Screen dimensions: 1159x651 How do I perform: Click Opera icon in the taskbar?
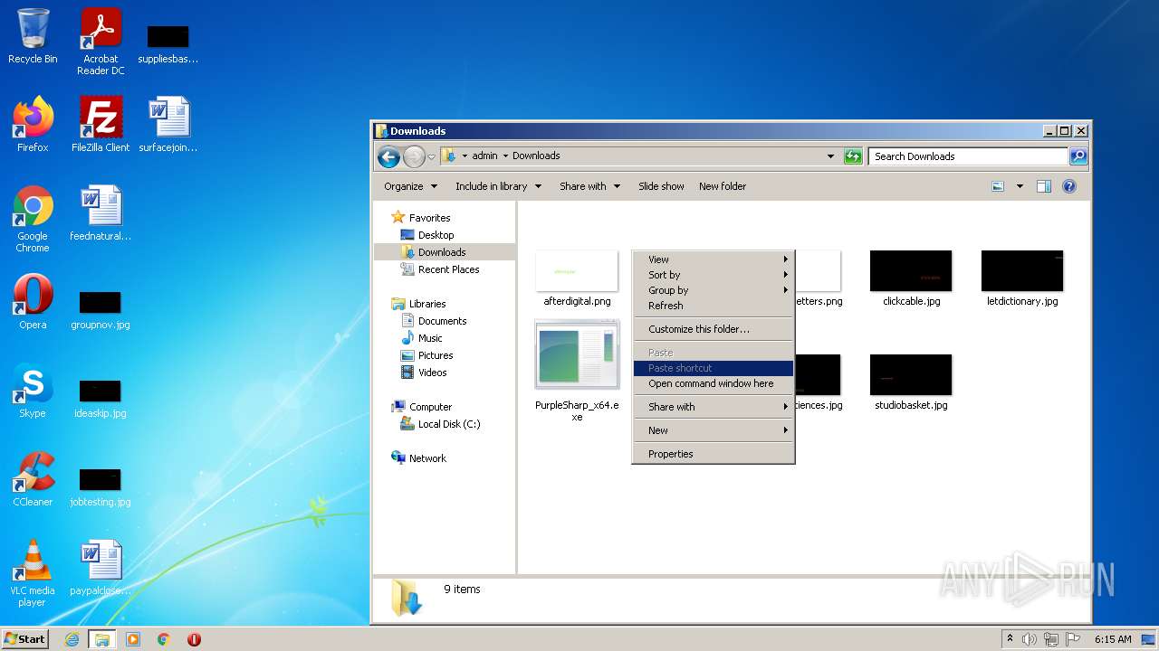(x=194, y=639)
